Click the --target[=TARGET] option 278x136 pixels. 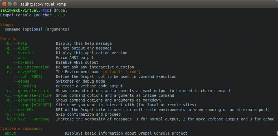click(33, 105)
